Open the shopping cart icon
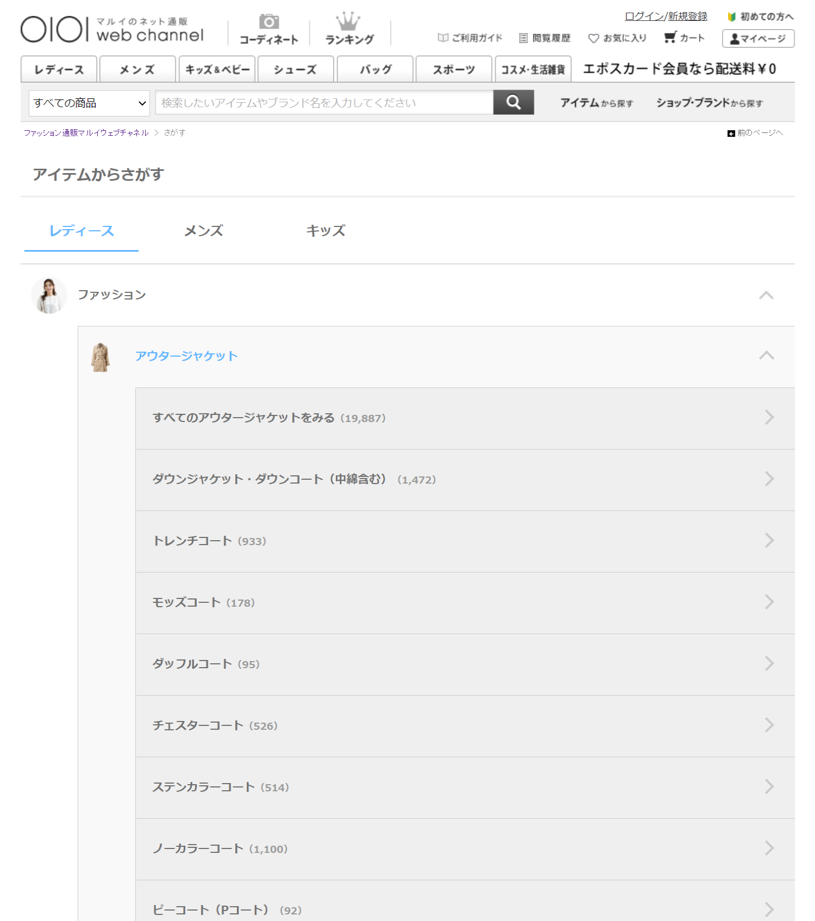 670,37
